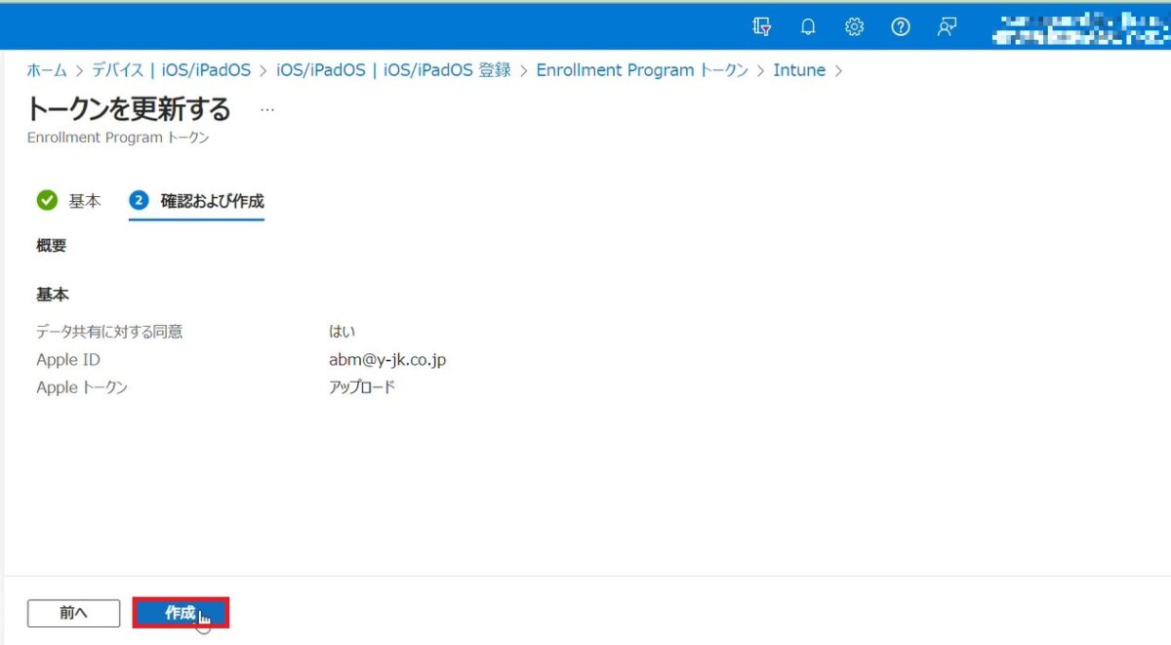
Task: Open the notifications bell
Action: point(808,26)
